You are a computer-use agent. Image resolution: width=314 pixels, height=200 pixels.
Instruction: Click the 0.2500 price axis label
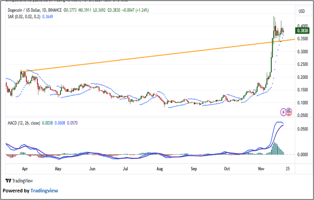[x=303, y=65]
